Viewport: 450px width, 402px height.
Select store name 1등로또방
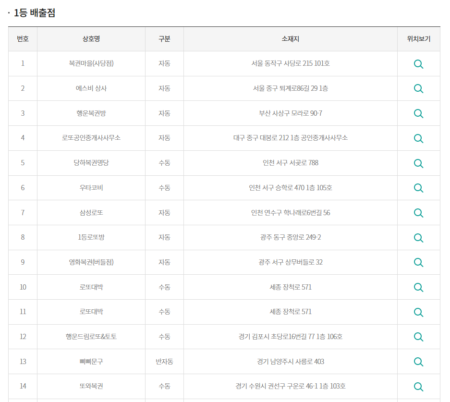[x=91, y=237]
